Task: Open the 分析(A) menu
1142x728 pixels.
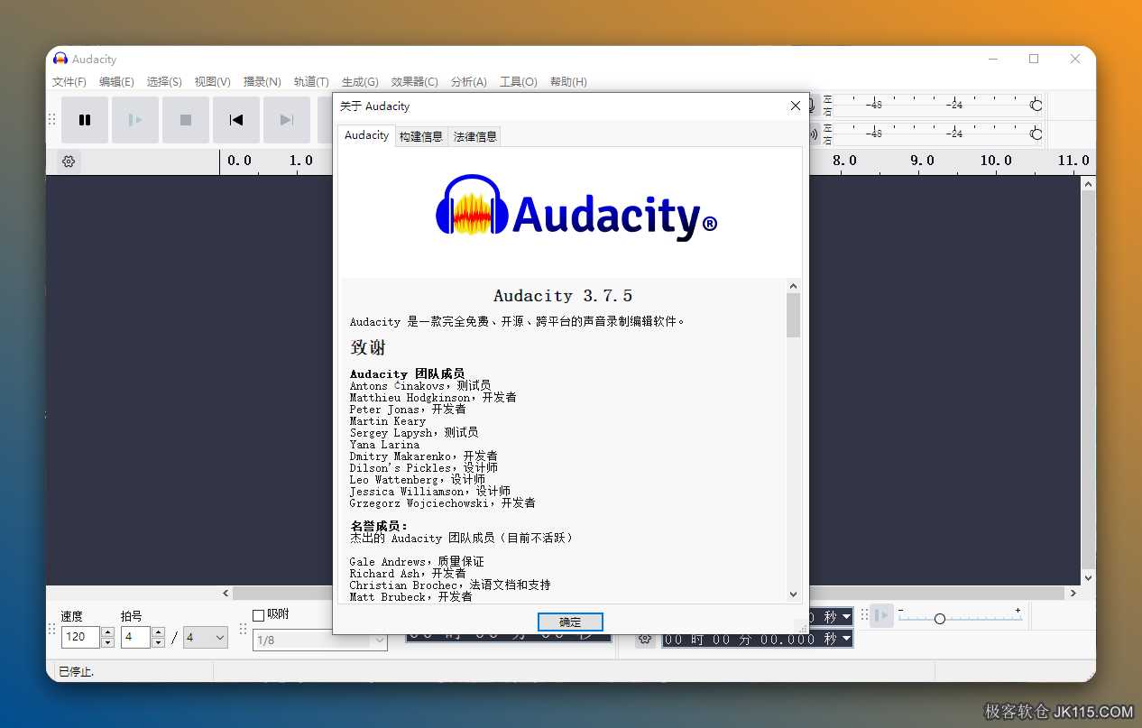Action: tap(468, 82)
